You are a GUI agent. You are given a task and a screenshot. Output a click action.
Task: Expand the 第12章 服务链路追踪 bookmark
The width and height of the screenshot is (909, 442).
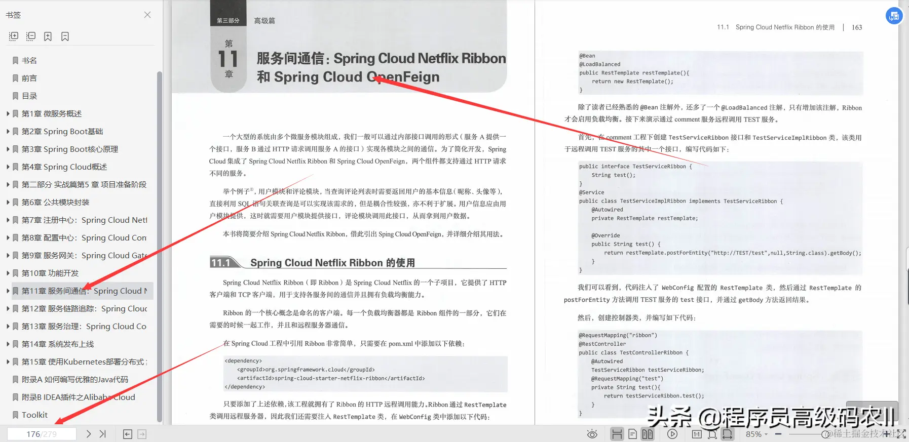8,308
